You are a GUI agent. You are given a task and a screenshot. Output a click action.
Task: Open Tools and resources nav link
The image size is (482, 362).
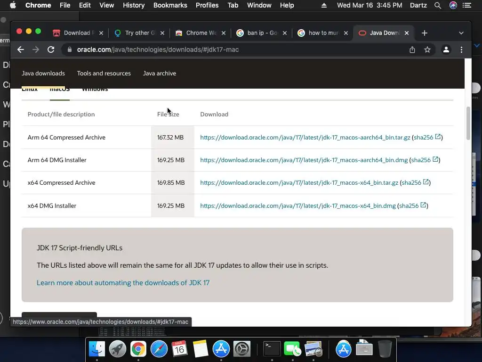104,73
